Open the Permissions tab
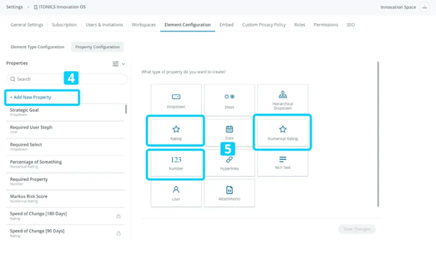436x257 pixels. pyautogui.click(x=326, y=24)
